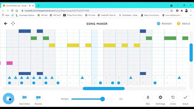The image size is (194, 109).
Task: Click the first triangle percussion note
Action: tap(9, 78)
